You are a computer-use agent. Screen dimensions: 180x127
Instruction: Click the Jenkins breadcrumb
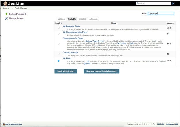(x=6, y=8)
